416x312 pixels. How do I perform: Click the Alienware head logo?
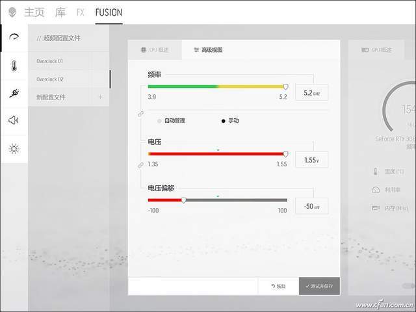click(12, 12)
